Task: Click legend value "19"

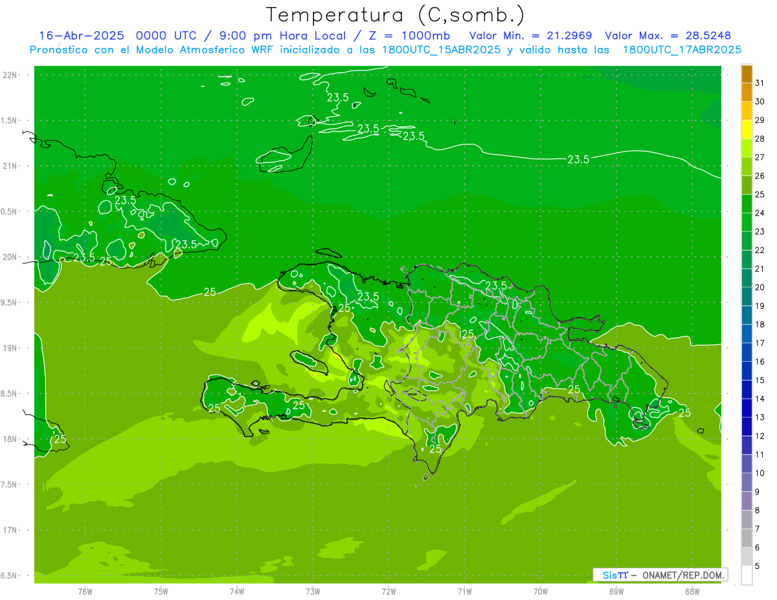Action: [x=760, y=306]
